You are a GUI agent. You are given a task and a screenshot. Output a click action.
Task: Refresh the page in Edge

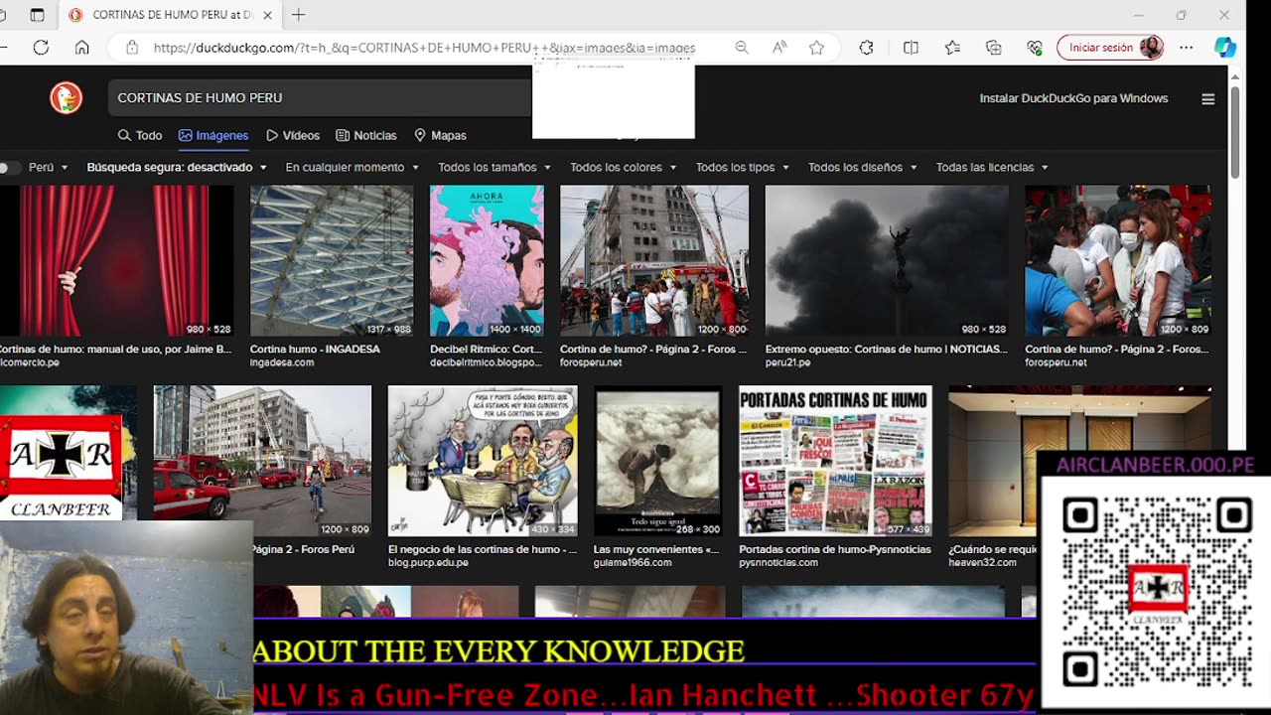(41, 47)
